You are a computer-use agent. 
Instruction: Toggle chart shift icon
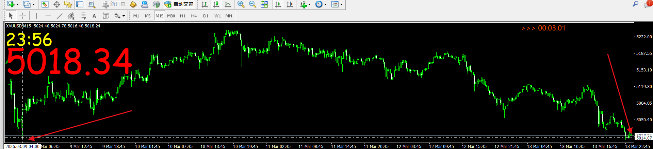[x=290, y=4]
